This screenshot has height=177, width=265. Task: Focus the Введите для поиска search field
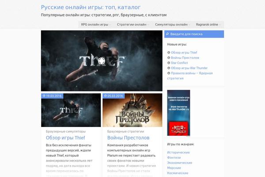click(x=194, y=34)
